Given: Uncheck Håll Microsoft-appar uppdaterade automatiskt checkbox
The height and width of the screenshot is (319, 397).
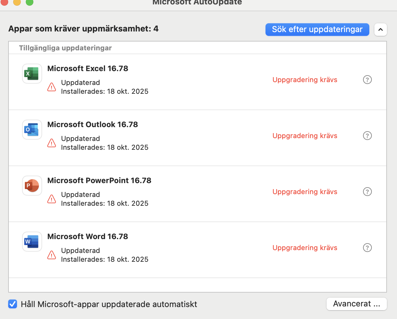Looking at the screenshot, I should [x=13, y=304].
